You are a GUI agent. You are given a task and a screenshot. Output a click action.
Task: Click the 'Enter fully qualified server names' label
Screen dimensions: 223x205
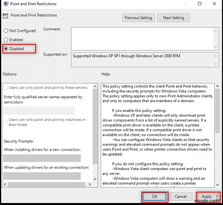click(43, 99)
